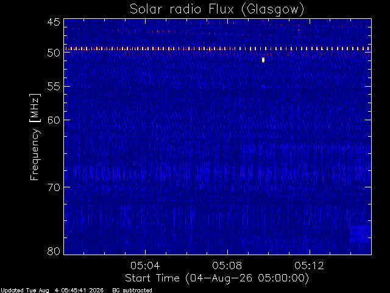Image resolution: width=390 pixels, height=293 pixels.
Task: Click the yellow interference line near 49.5 MHz
Action: [218, 49]
